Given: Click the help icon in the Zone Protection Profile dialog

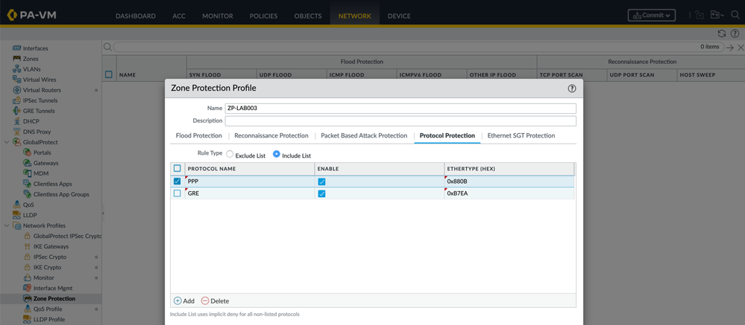Looking at the screenshot, I should (571, 88).
